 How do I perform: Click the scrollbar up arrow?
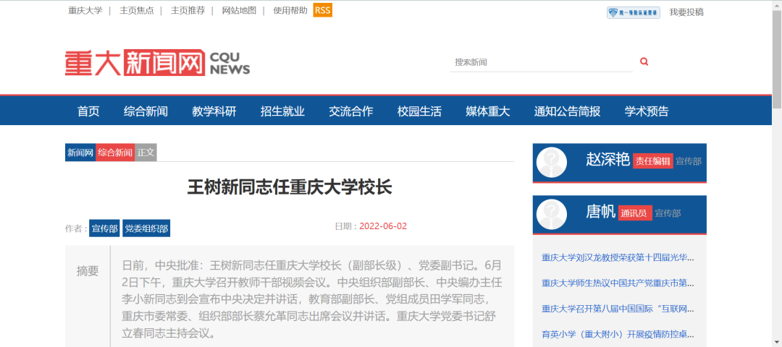coord(777,4)
